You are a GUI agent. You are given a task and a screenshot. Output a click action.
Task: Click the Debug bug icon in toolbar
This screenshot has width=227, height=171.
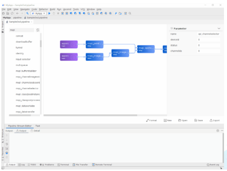[x=54, y=13]
